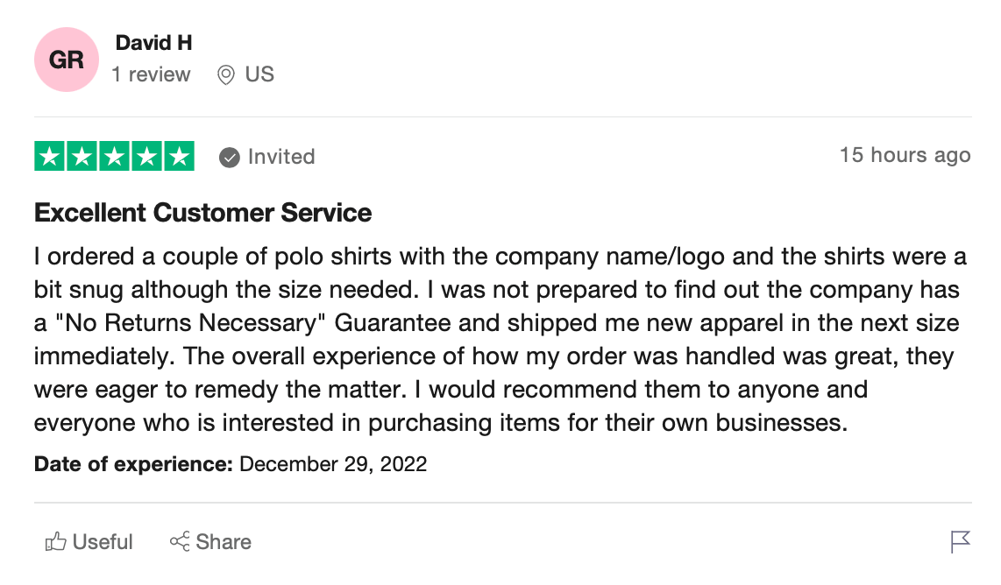Click David H's pink GR avatar
Image resolution: width=1001 pixels, height=585 pixels.
(x=67, y=60)
